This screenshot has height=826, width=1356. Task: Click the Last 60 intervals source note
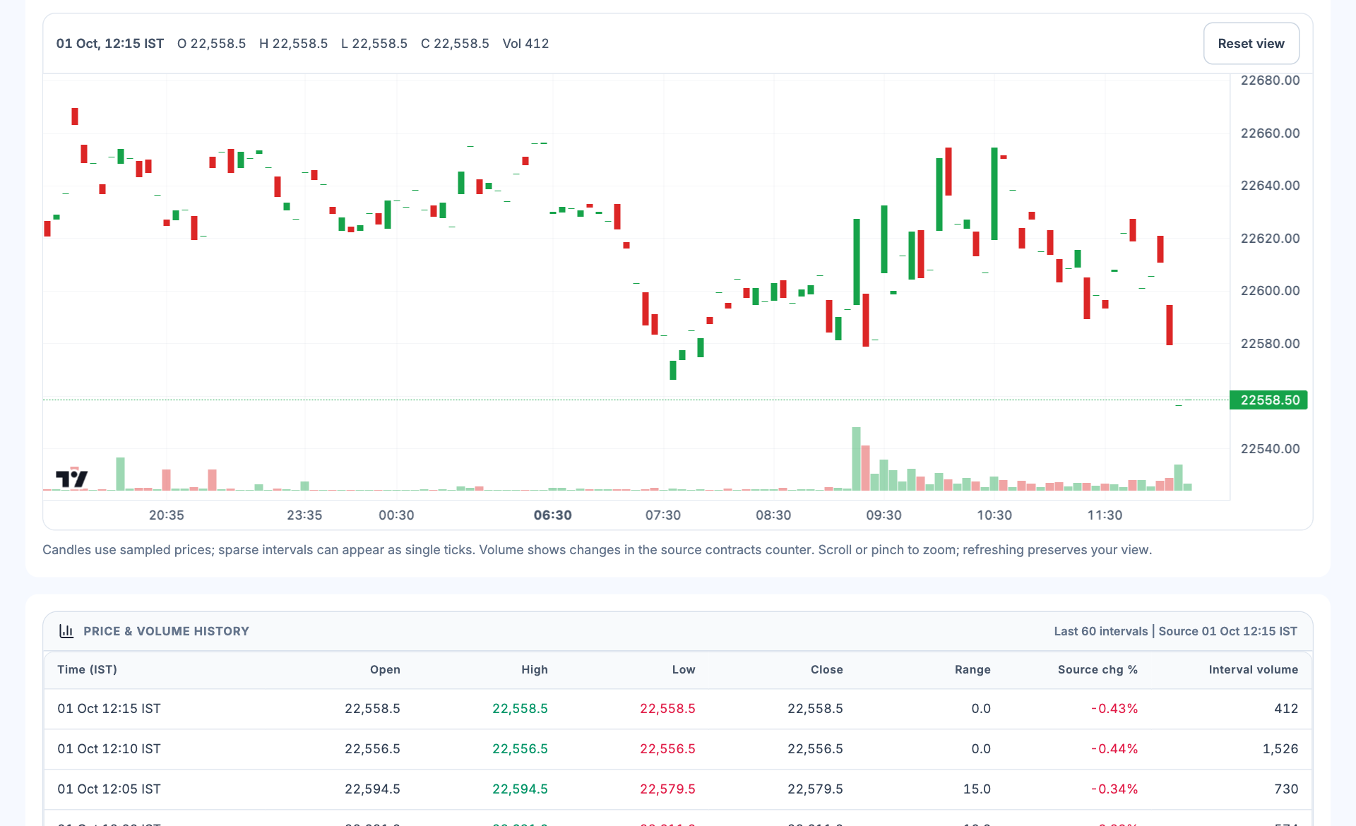(1175, 631)
